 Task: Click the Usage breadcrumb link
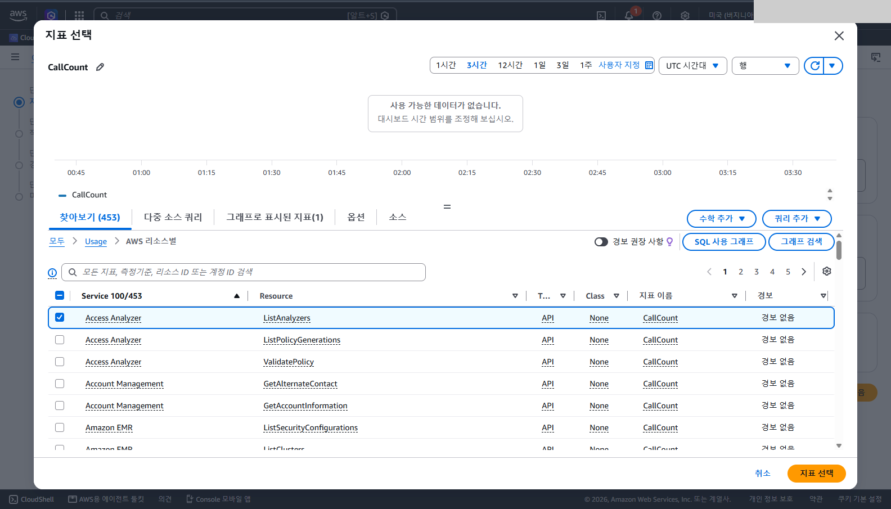(x=96, y=241)
